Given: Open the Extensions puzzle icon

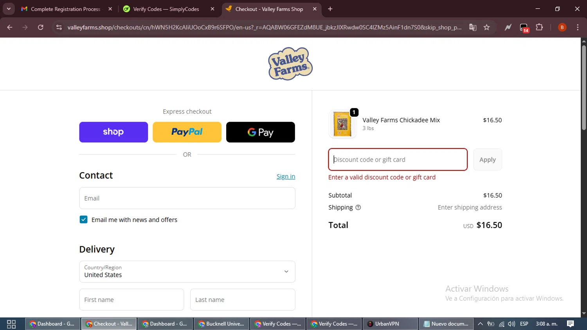Looking at the screenshot, I should (539, 27).
